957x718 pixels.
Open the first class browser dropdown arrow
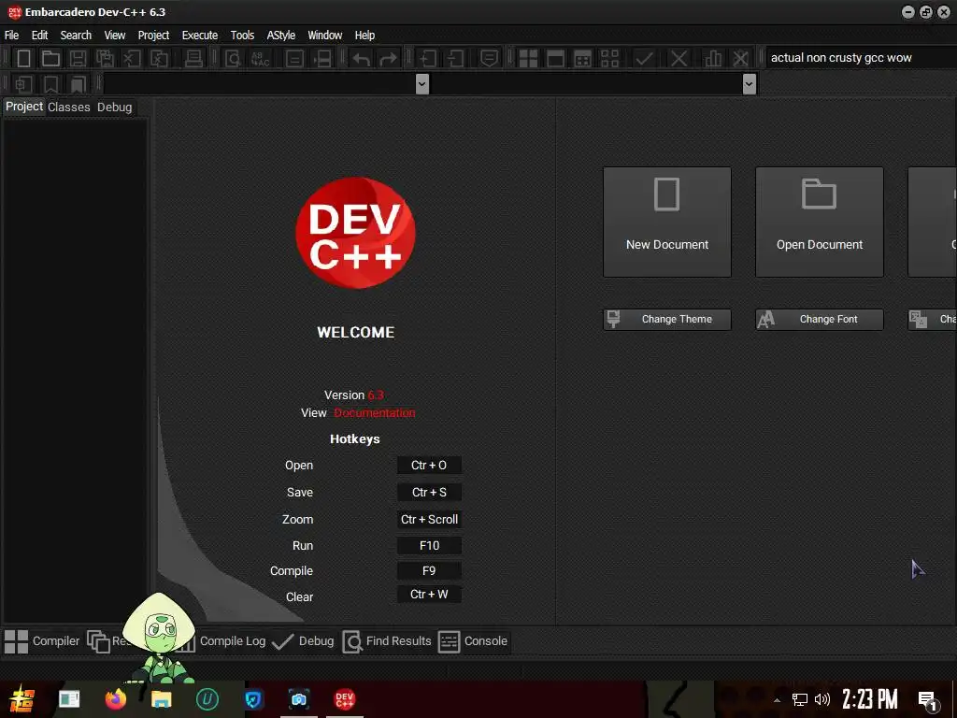point(421,84)
